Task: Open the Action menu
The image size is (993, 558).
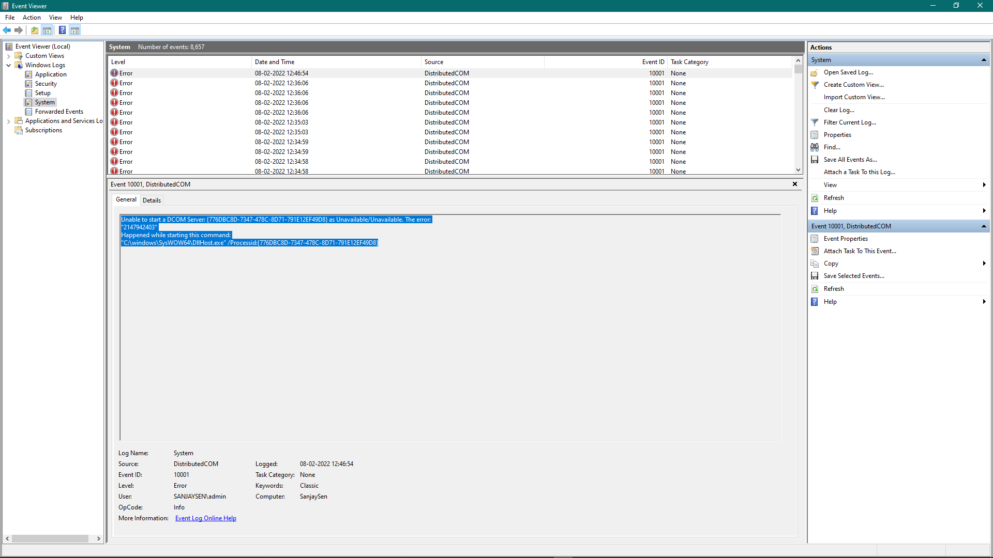Action: pos(32,18)
